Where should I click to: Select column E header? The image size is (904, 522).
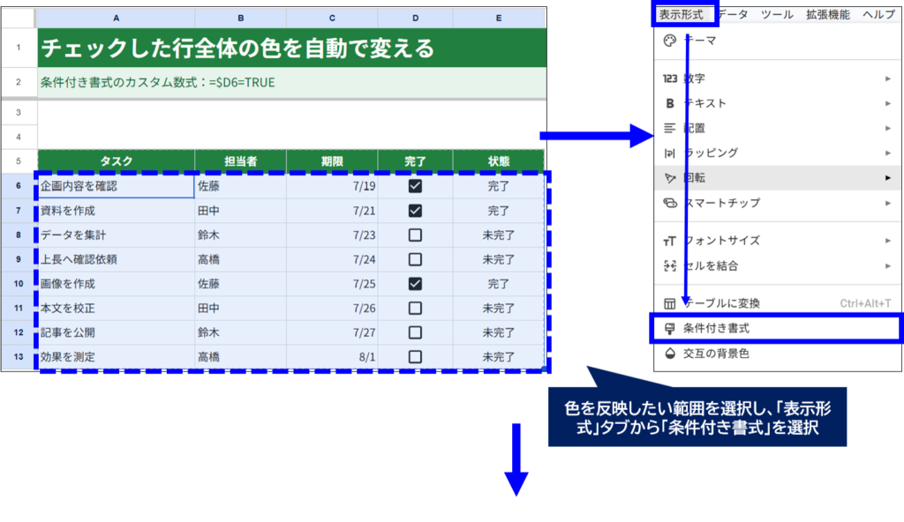499,18
